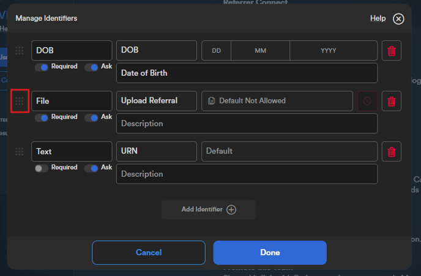Click the Done button
421x276 pixels.
(x=270, y=253)
